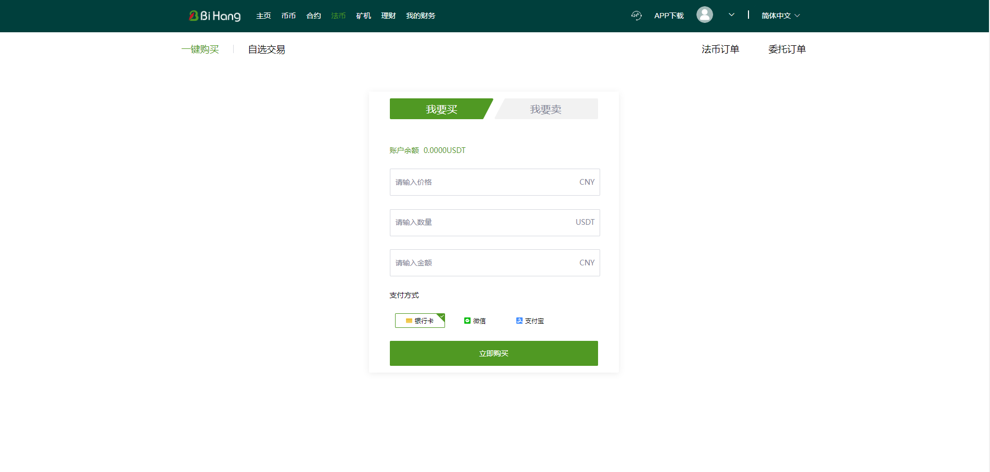Click the WeChat payment icon
This screenshot has width=990, height=472.
click(467, 321)
